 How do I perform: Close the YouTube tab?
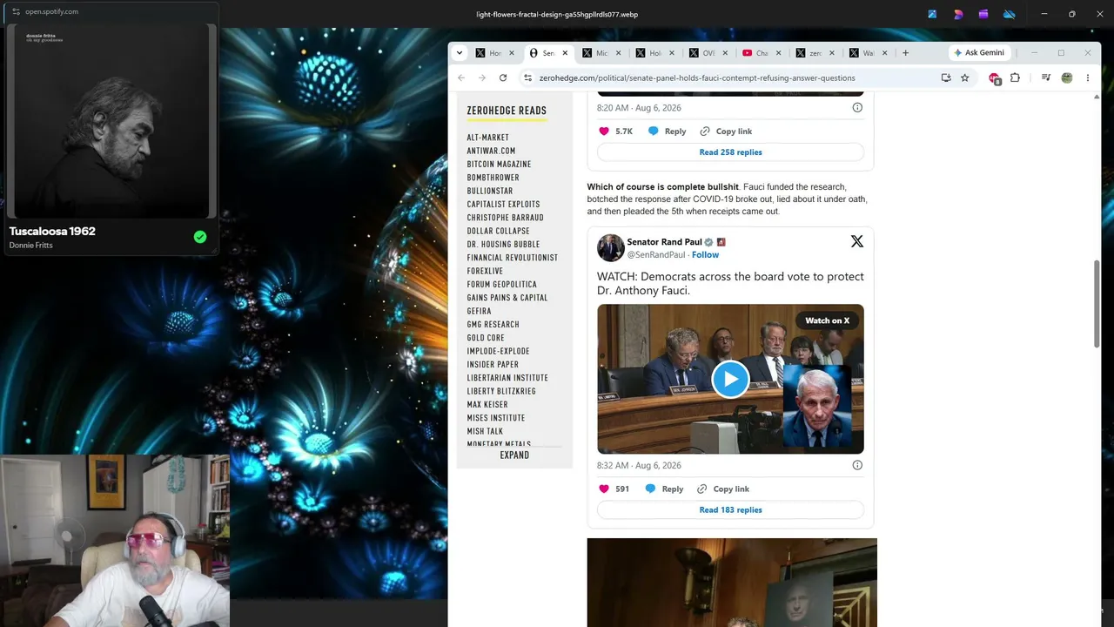[778, 53]
